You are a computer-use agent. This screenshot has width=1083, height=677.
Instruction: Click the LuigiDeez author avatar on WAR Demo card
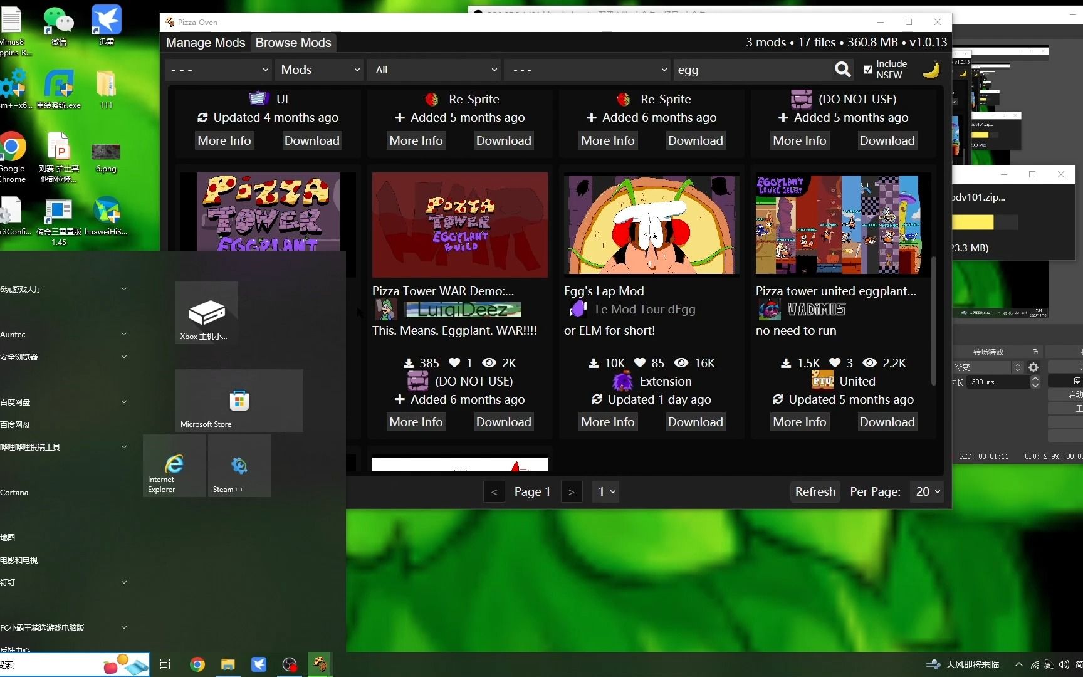[x=385, y=310]
